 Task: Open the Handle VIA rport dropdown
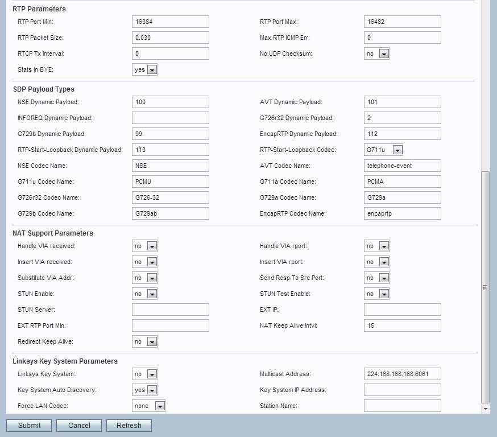click(x=376, y=246)
